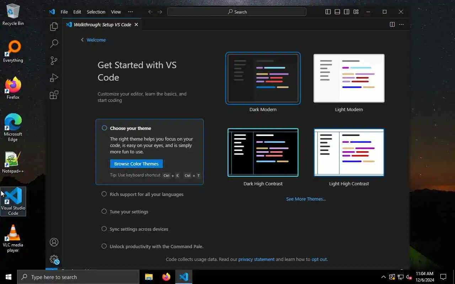Go back with the left arrow

(x=150, y=12)
